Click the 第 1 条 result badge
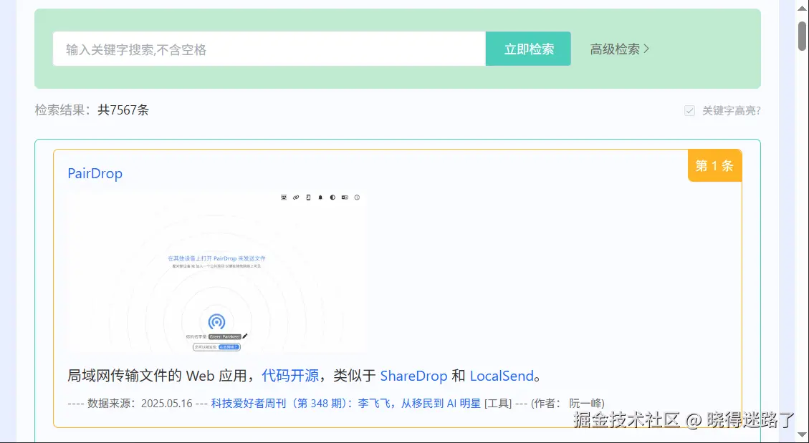 coord(714,165)
